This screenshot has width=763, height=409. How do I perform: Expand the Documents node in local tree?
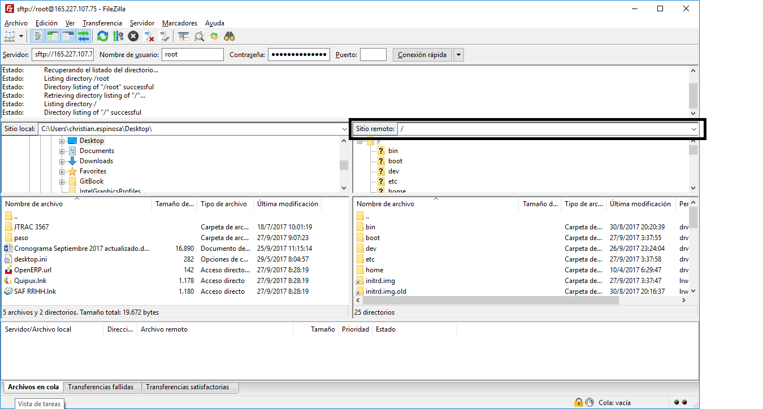click(62, 151)
